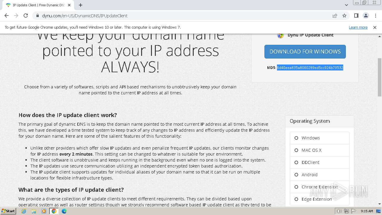
Task: Click the Dynu IP Update Client logo
Action: point(281,35)
